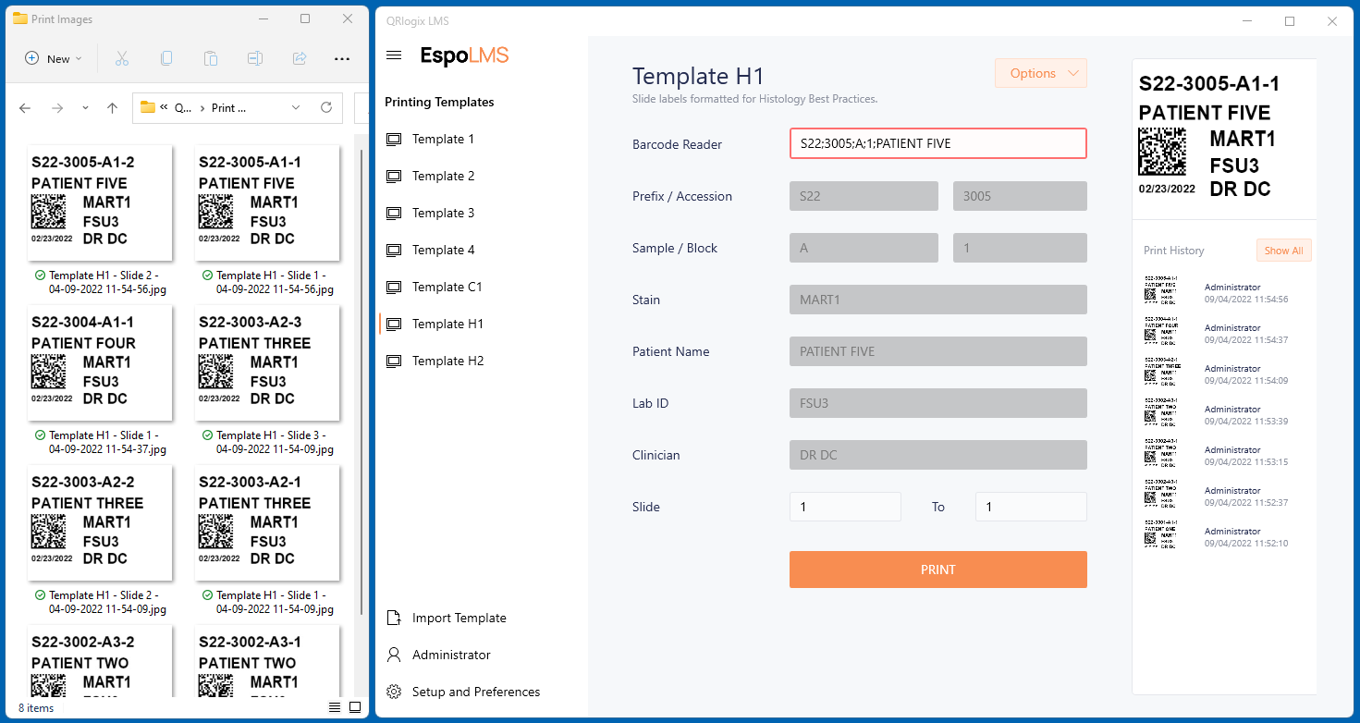The width and height of the screenshot is (1360, 723).
Task: Click the Template C1 monitor icon
Action: click(x=394, y=288)
